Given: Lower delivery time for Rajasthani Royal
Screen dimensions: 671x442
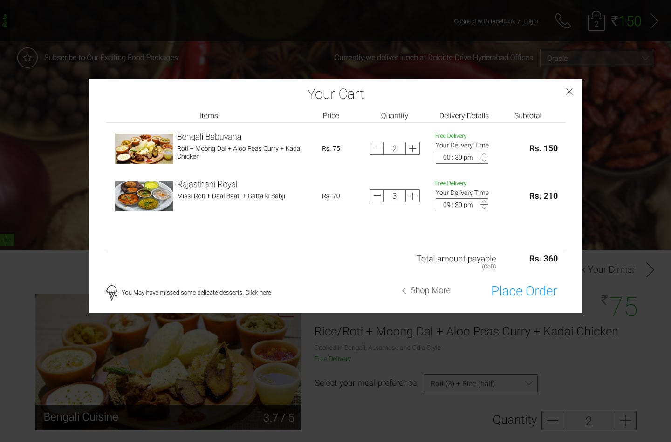Looking at the screenshot, I should tap(484, 208).
